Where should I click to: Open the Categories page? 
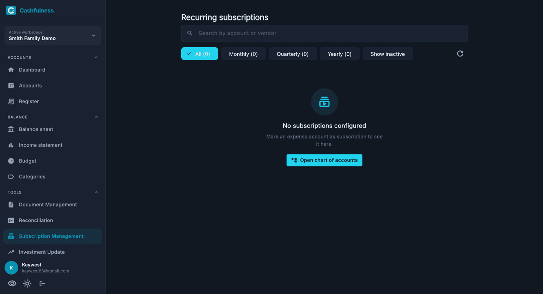pyautogui.click(x=53, y=177)
